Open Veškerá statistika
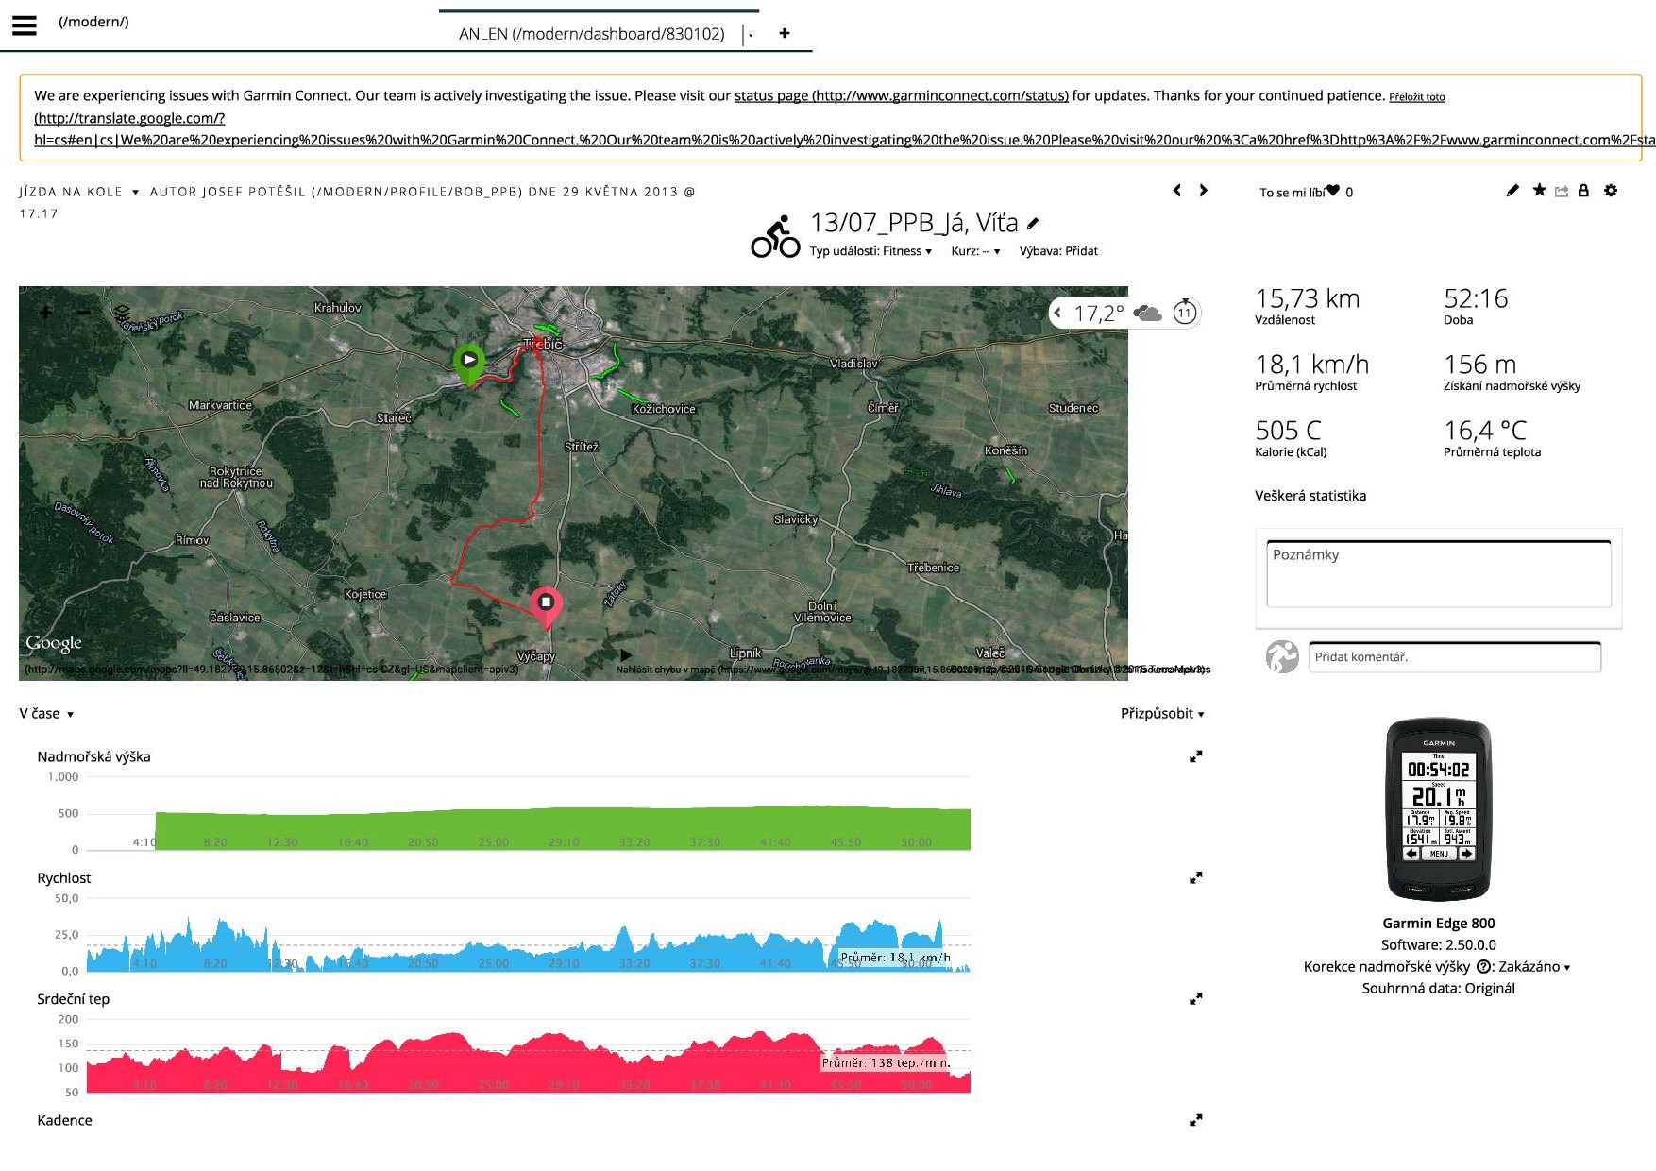Screen dimensions: 1656x1171 [1310, 496]
